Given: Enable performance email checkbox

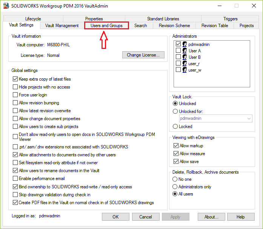Looking at the screenshot, I should click(x=15, y=179).
